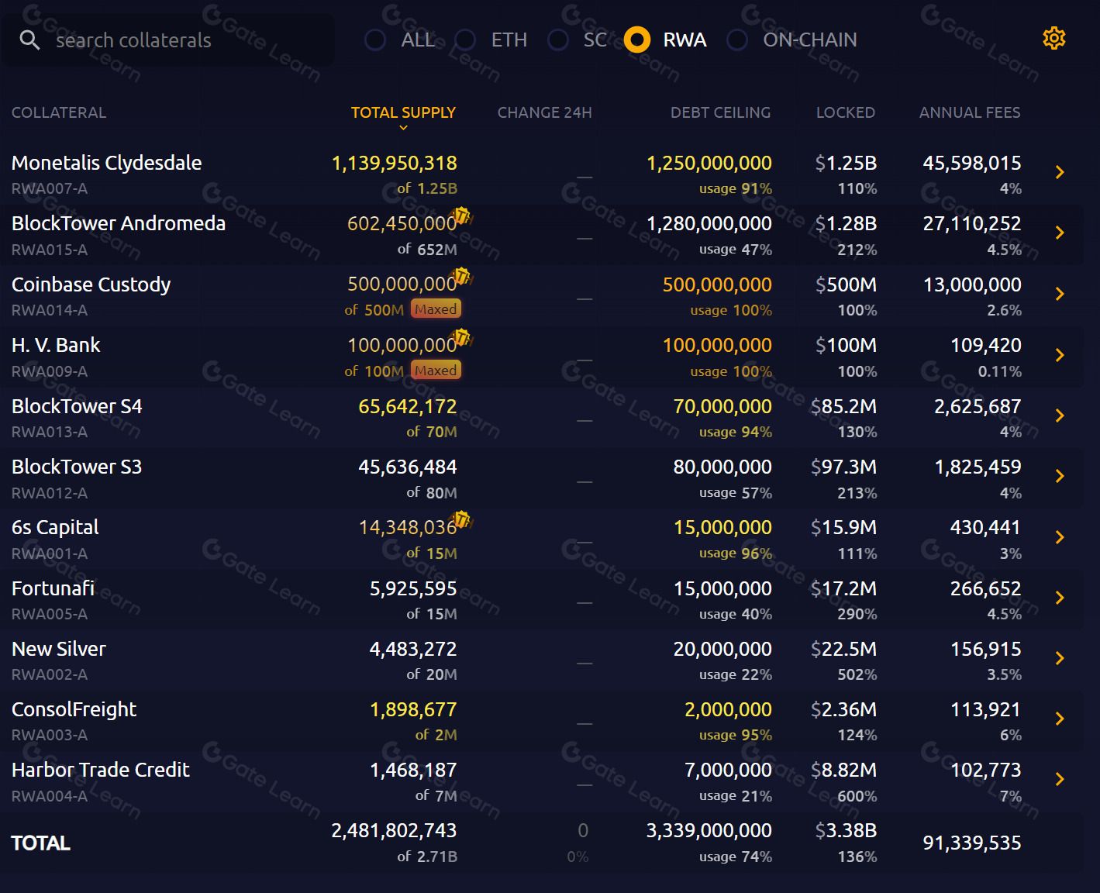This screenshot has width=1100, height=893.
Task: Click the RWA005-A collateral code
Action: pyautogui.click(x=50, y=614)
